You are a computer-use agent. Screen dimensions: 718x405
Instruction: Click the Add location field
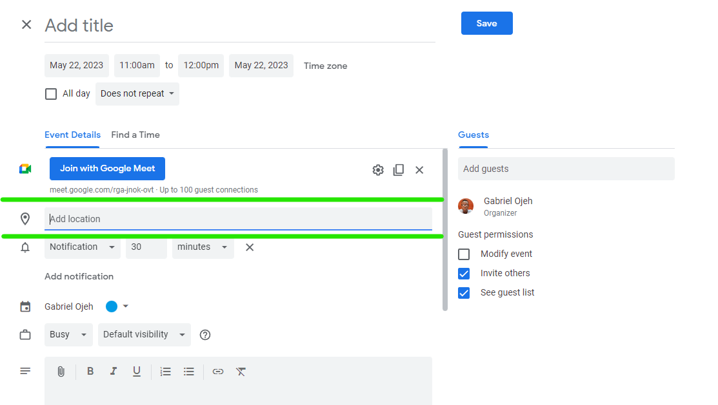239,219
